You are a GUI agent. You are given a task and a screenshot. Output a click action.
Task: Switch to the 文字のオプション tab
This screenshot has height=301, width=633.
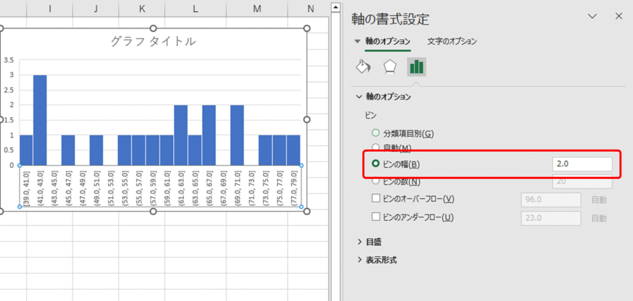point(452,41)
